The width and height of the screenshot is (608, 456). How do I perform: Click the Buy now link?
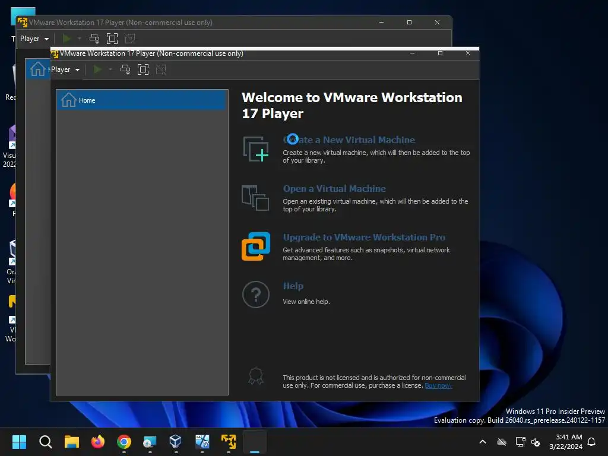438,385
